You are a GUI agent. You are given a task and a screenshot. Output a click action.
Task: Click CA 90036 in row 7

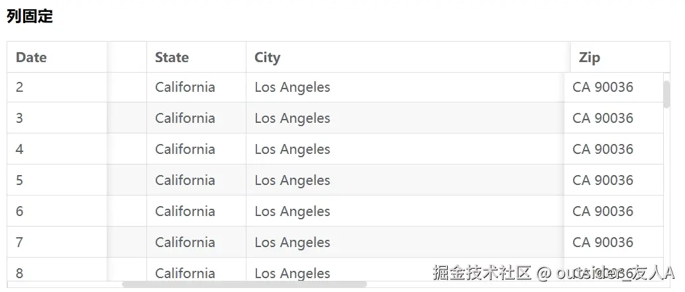[603, 242]
